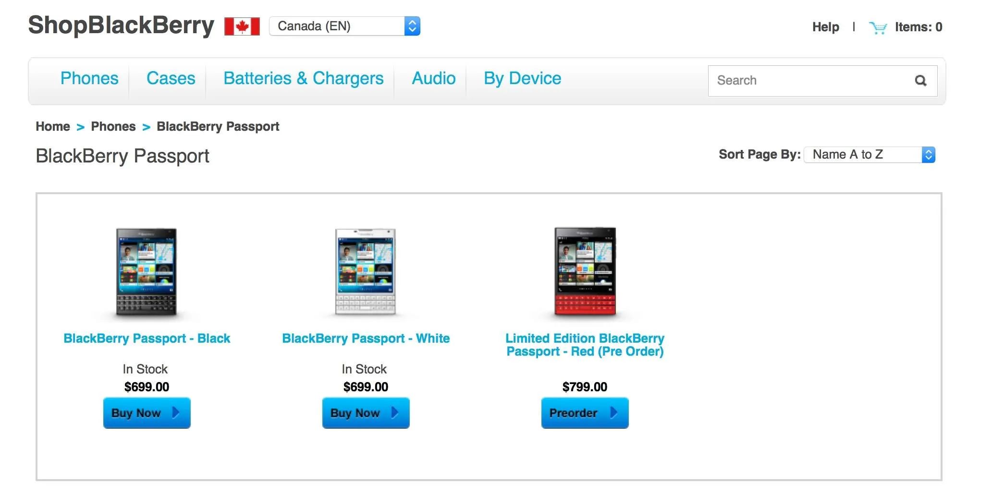1004x496 pixels.
Task: Click the Home breadcrumb link
Action: pyautogui.click(x=53, y=126)
